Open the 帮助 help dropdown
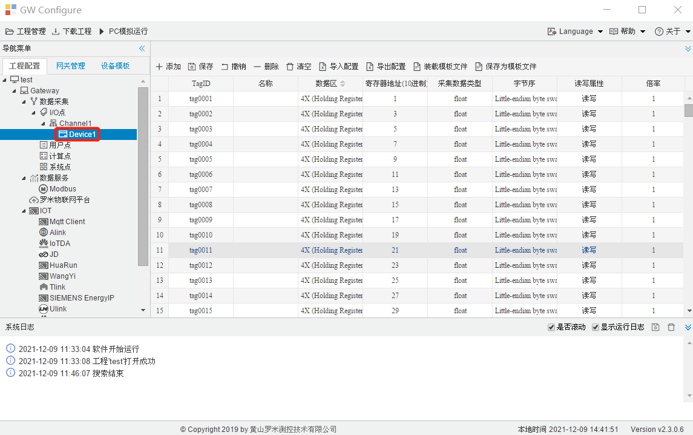693x435 pixels. (x=627, y=32)
